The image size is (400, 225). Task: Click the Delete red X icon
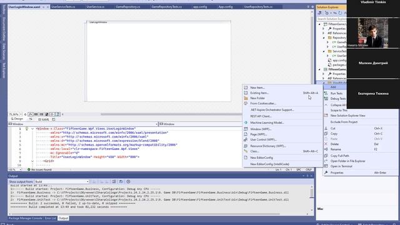point(326,144)
